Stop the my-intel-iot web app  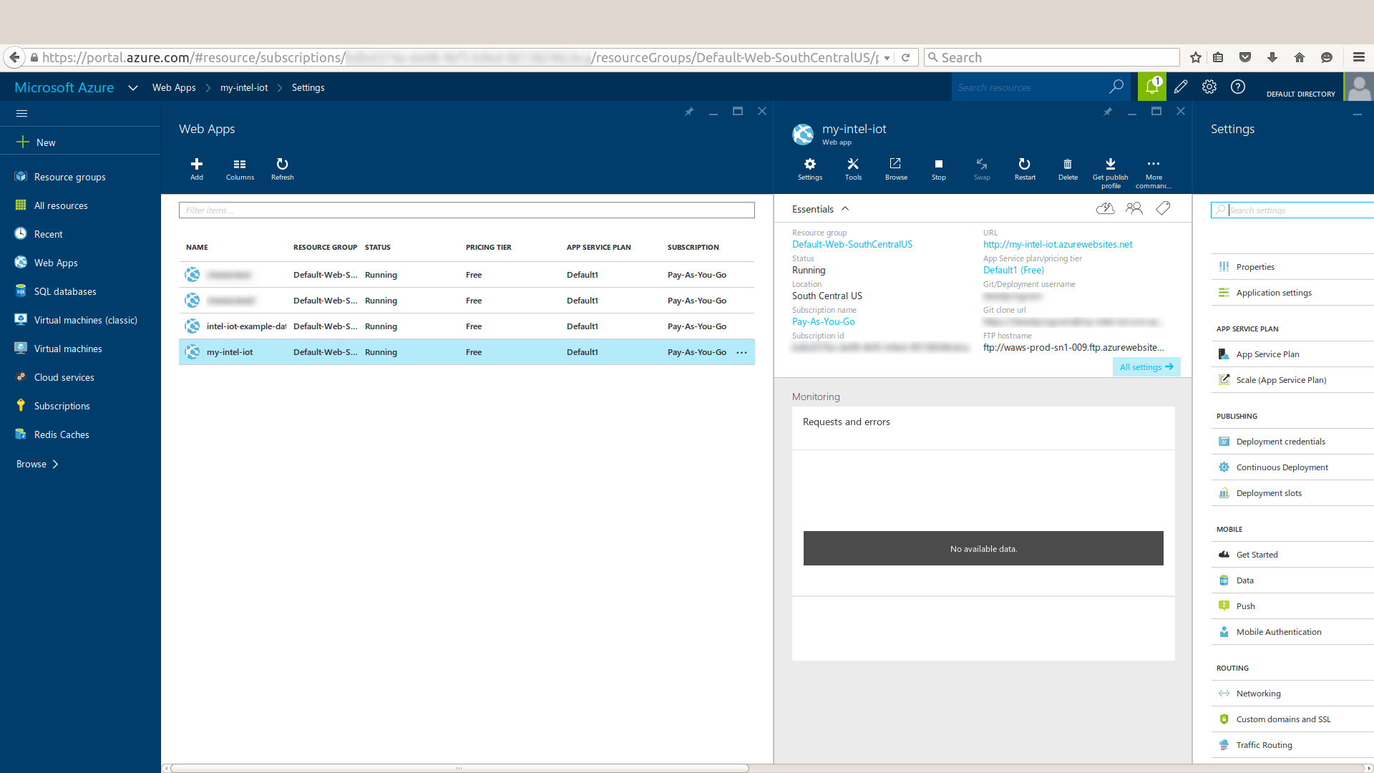(938, 164)
